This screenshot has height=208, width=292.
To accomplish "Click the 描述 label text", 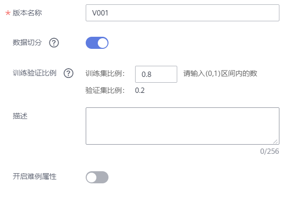I will tap(20, 116).
